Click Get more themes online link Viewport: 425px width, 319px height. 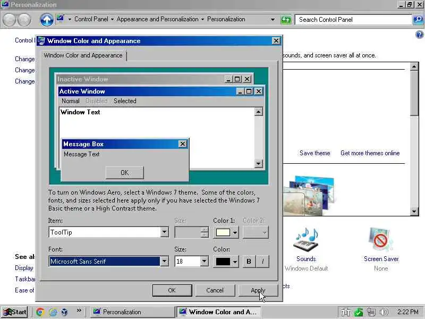pyautogui.click(x=370, y=153)
